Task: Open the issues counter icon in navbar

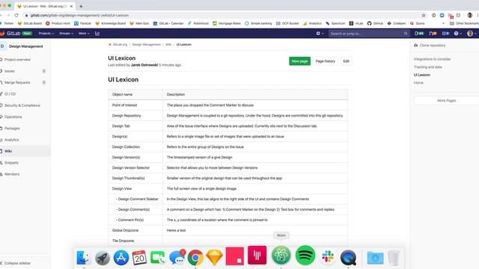Action: pos(419,33)
